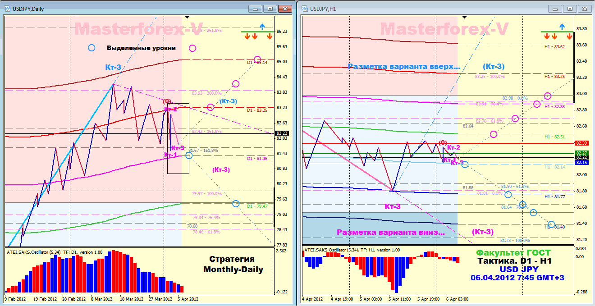
Task: Select the Кт-1 label in Daily chart
Action: (171, 155)
